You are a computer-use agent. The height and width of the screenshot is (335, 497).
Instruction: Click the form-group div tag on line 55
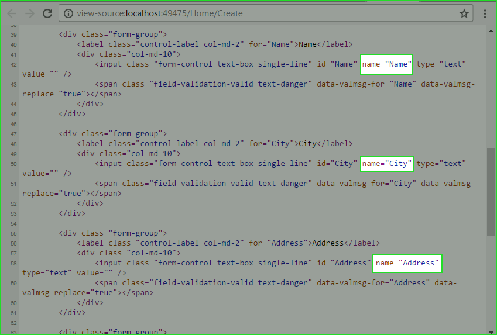(113, 233)
